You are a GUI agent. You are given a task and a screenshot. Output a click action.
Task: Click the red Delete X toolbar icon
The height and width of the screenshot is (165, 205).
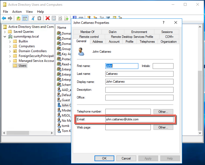click(x=47, y=18)
